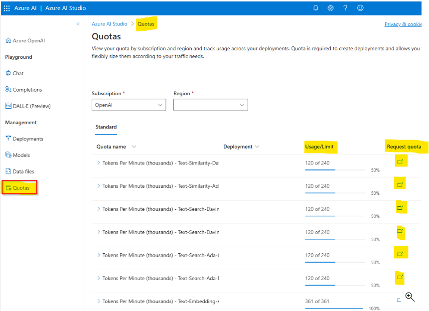Open DALL-E (Preview) playground
Image resolution: width=429 pixels, height=311 pixels.
click(x=28, y=106)
